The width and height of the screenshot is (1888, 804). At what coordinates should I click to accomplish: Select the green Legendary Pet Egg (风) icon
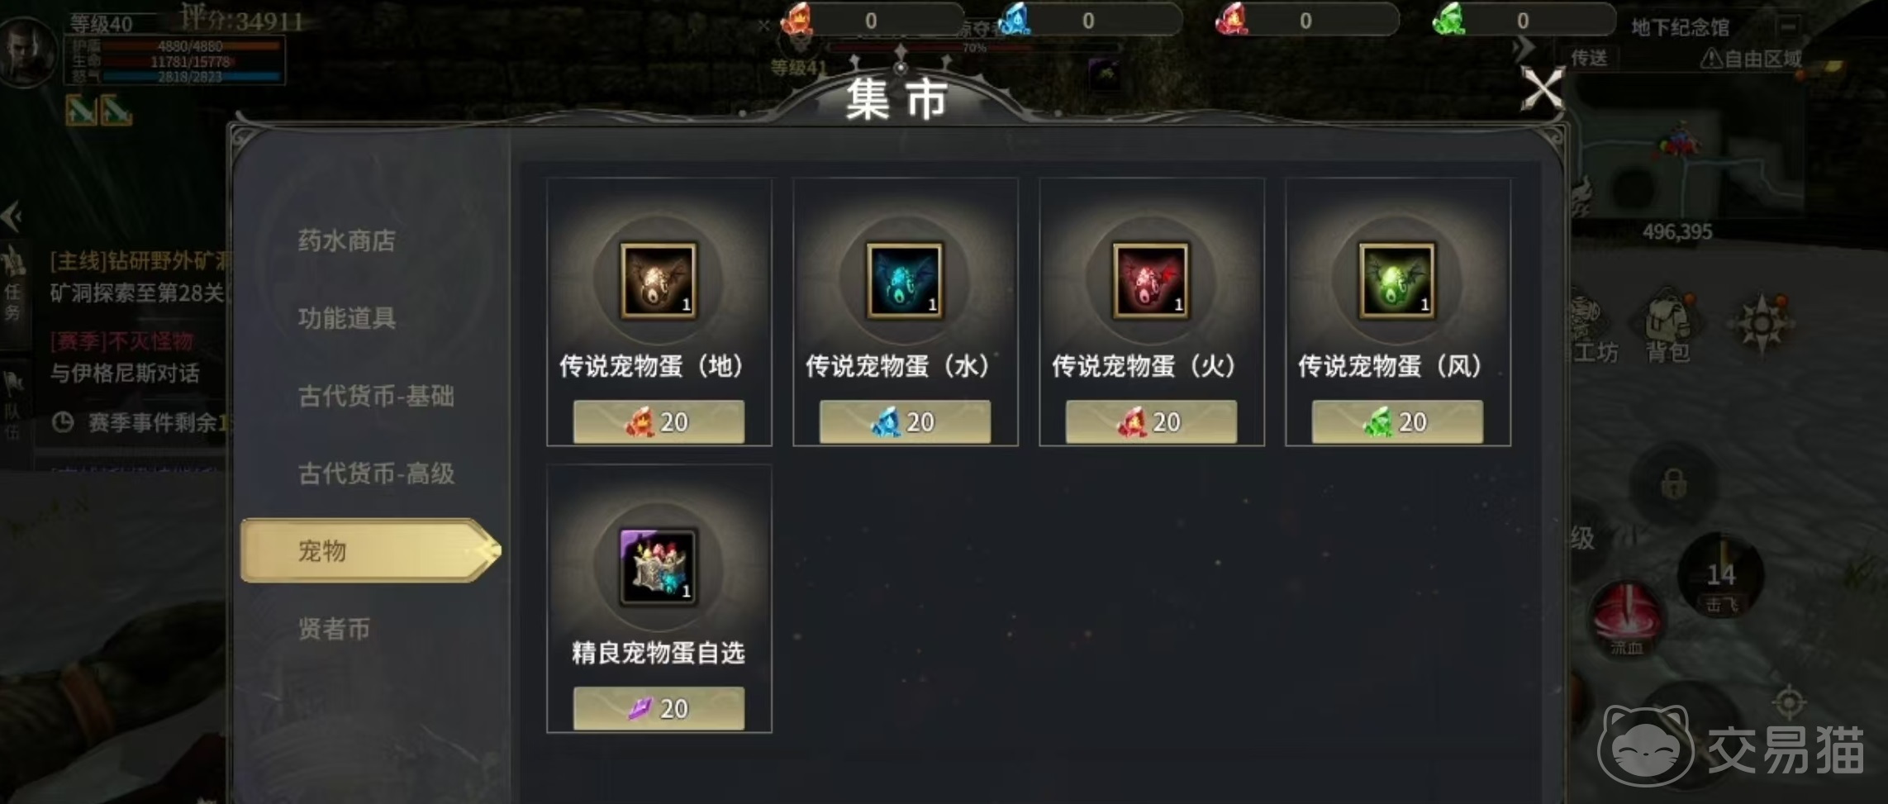(1397, 280)
